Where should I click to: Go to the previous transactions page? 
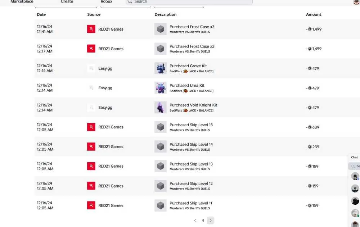(x=195, y=220)
